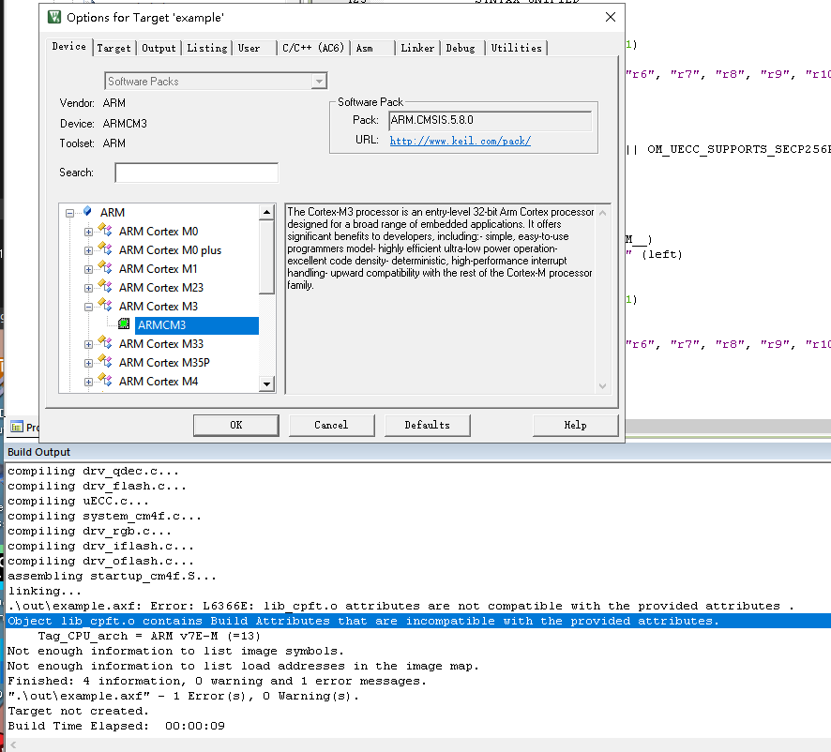Open the Asm tab
Viewport: 831px width, 752px height.
[x=365, y=48]
